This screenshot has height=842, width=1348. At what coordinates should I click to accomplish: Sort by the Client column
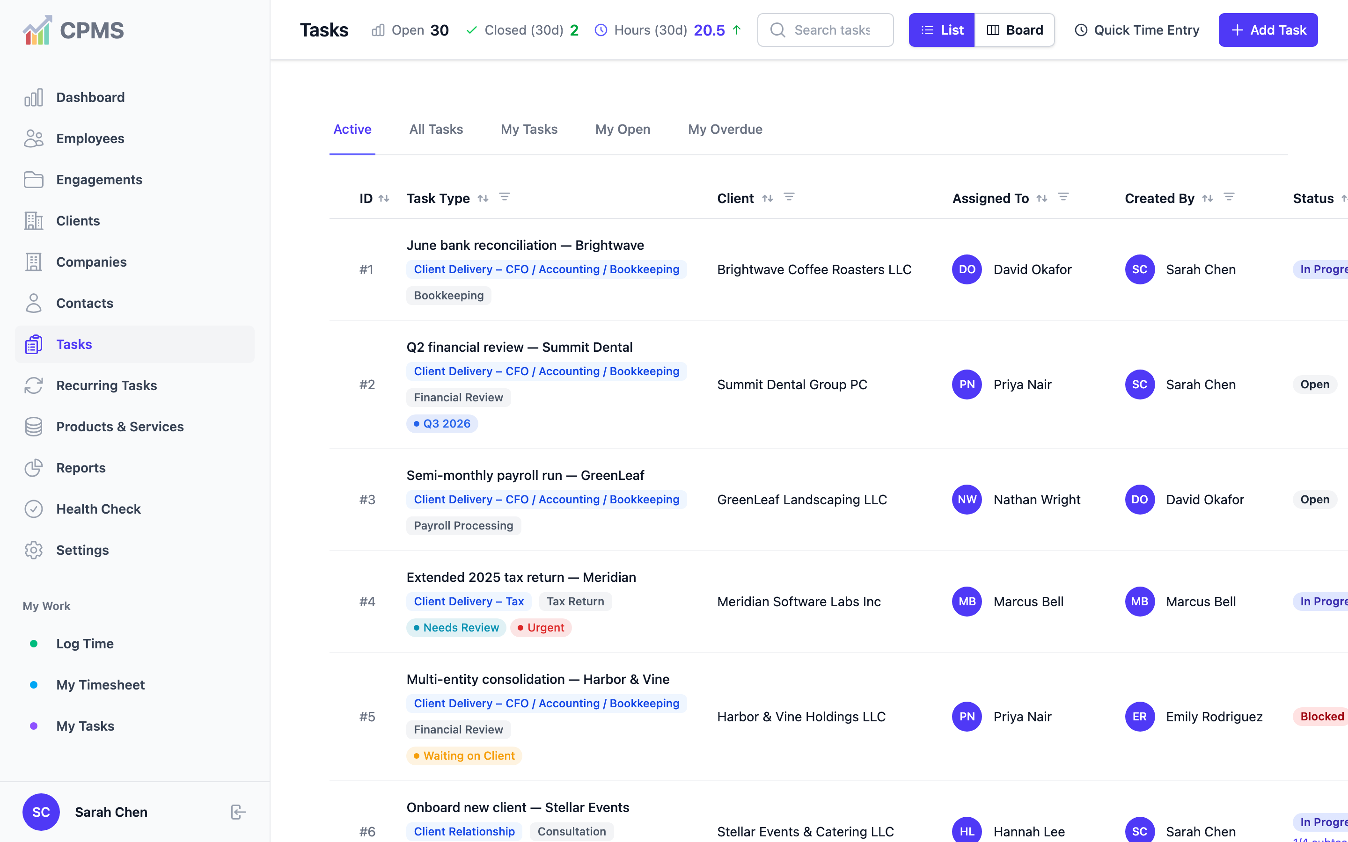[768, 199]
